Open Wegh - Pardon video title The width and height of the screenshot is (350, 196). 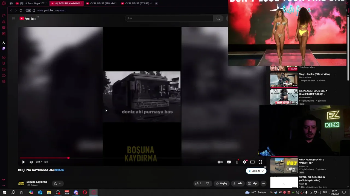click(315, 74)
